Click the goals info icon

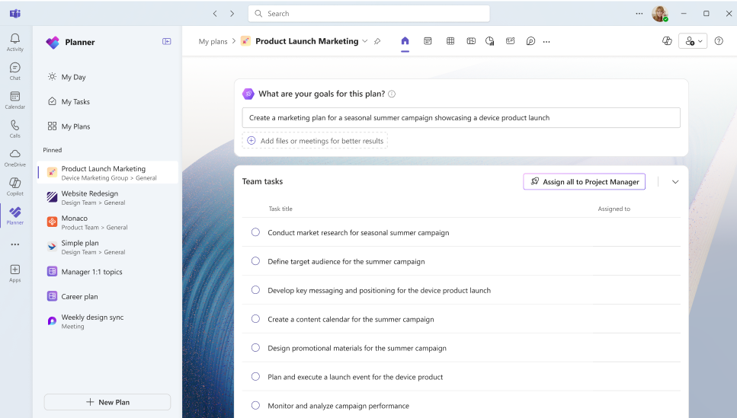point(392,94)
